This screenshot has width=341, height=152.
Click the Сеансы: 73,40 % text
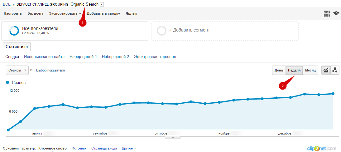tap(36, 33)
